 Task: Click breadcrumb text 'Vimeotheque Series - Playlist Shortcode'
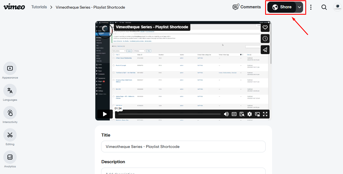coord(90,7)
